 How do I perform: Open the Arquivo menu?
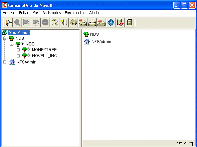9,13
